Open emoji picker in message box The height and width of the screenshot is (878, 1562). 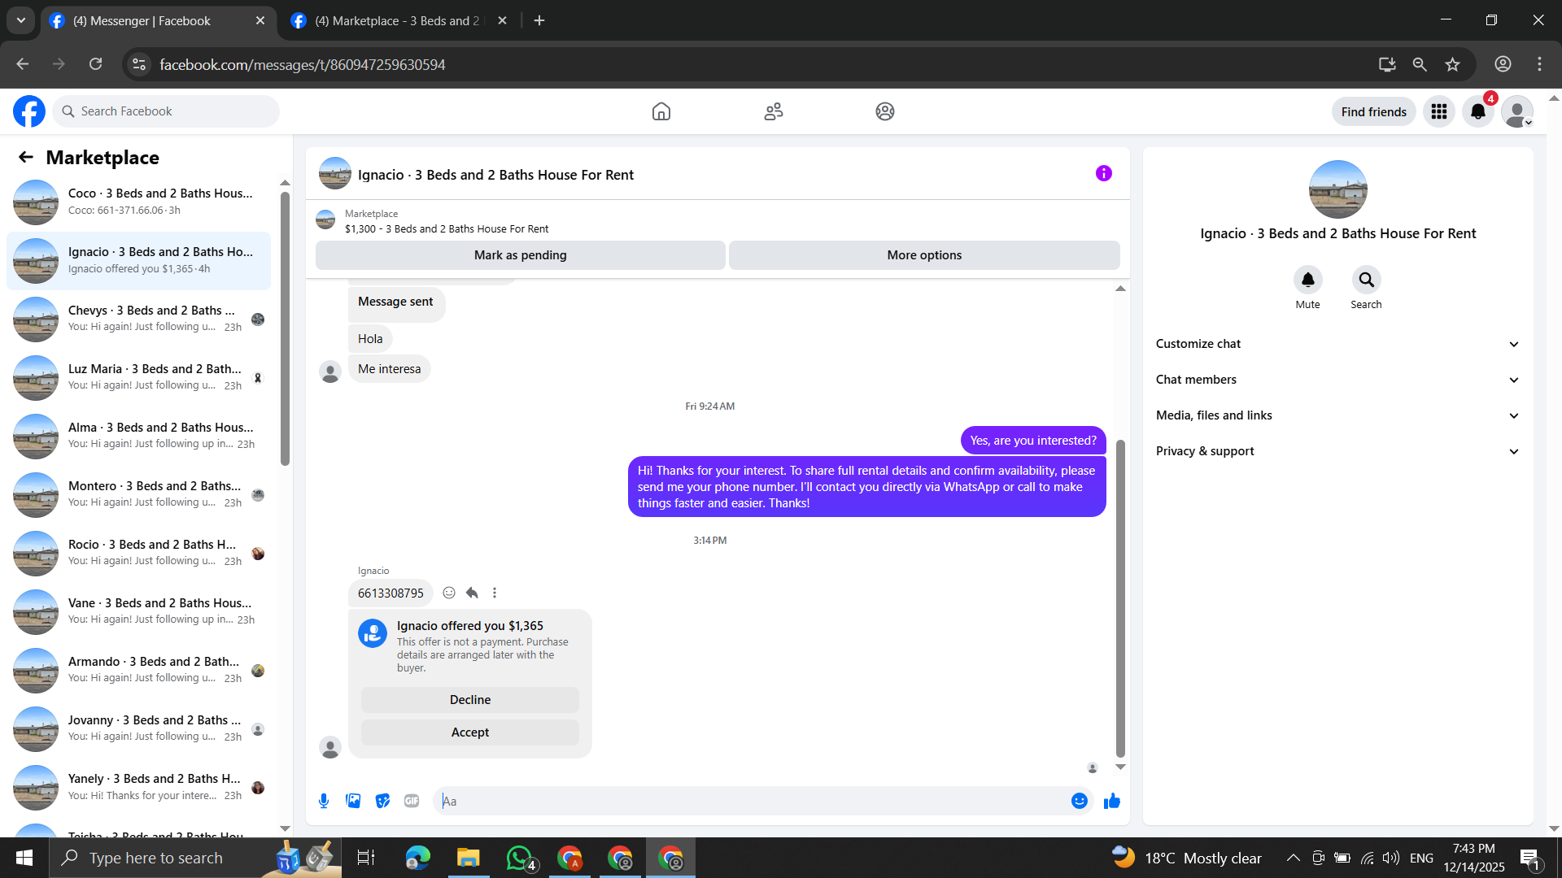[1079, 801]
